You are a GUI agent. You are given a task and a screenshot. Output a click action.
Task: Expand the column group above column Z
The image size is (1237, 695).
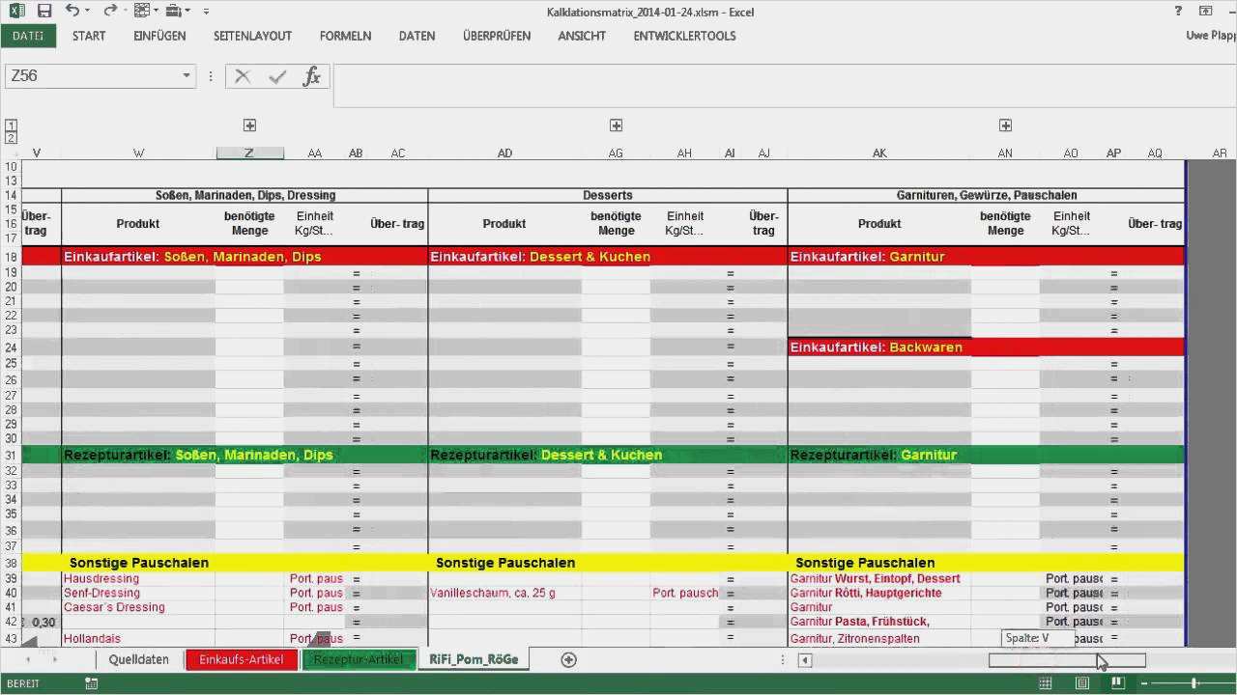tap(249, 125)
